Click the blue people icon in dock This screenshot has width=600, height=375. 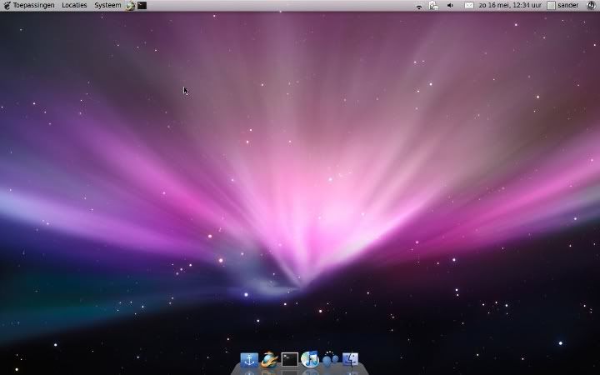click(x=330, y=360)
